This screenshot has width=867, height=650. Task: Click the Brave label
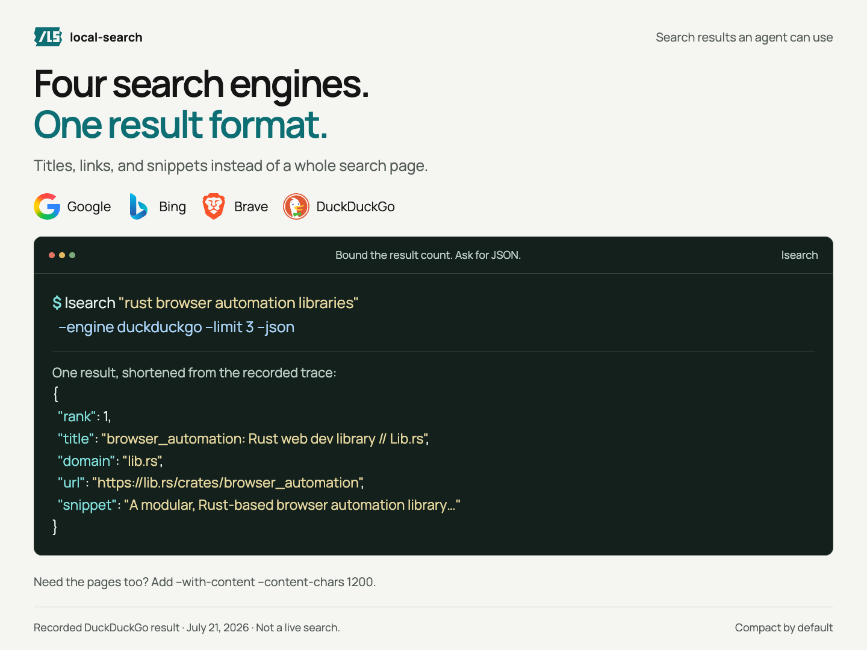coord(251,206)
